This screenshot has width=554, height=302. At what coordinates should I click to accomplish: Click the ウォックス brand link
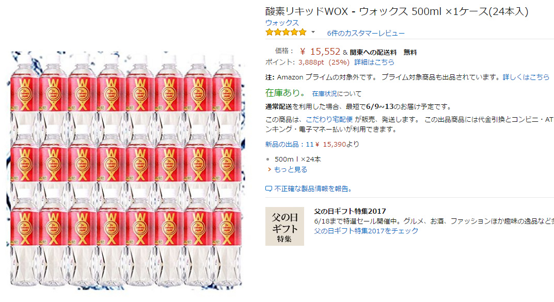282,23
